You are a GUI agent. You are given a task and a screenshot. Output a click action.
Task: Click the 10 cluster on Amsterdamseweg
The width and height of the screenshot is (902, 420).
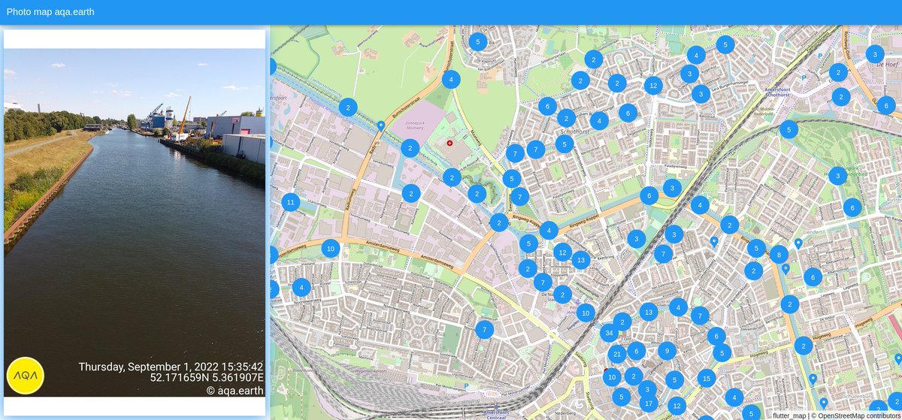point(330,249)
